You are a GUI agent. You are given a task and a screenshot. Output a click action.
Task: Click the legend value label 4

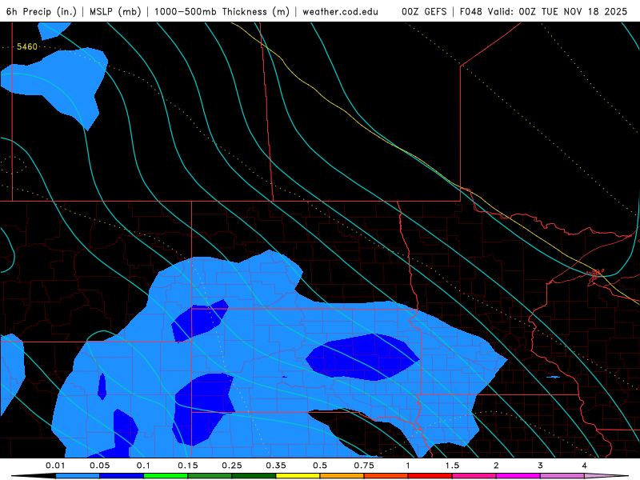[x=585, y=466]
